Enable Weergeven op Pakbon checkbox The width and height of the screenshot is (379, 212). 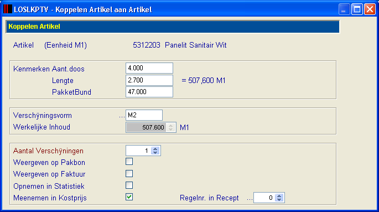129,162
